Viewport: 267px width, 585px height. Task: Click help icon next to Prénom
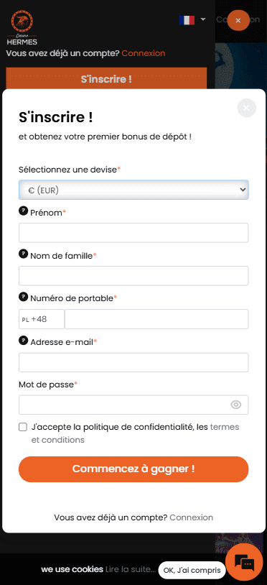[x=23, y=211]
